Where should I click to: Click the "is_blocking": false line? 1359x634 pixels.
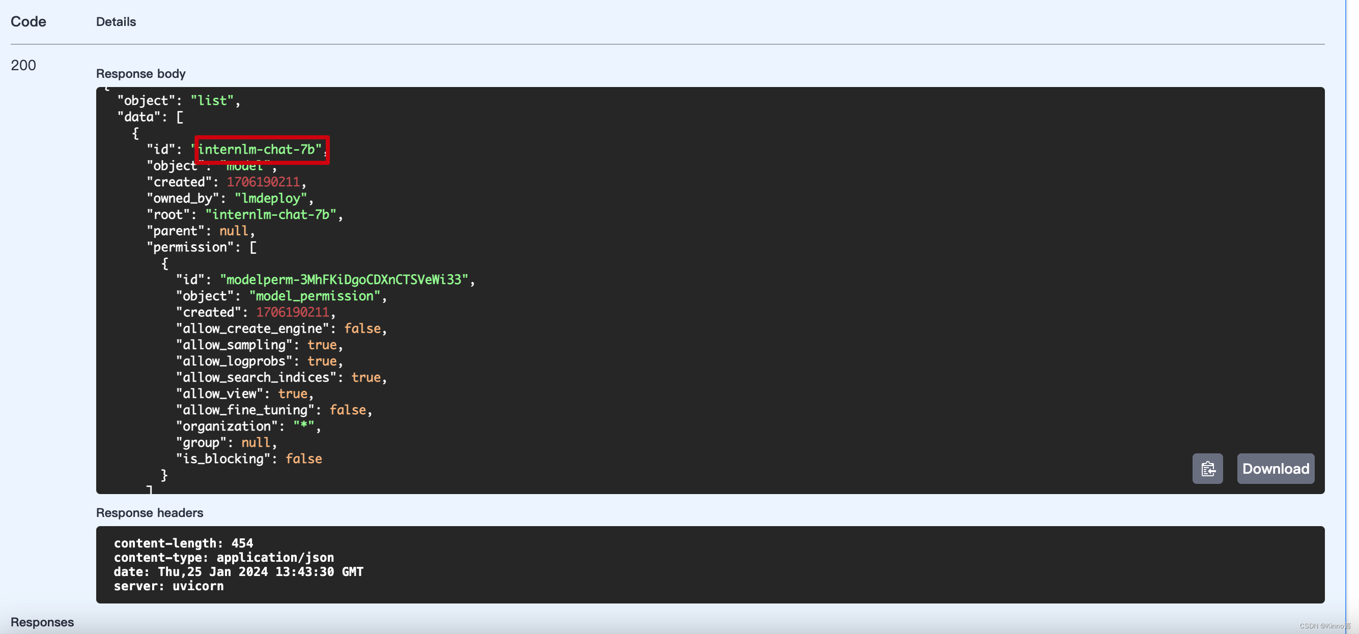pyautogui.click(x=248, y=459)
